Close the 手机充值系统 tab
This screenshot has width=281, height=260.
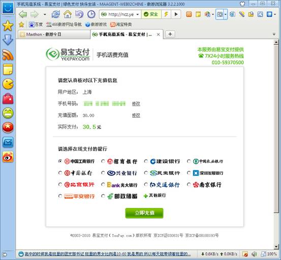pyautogui.click(x=158, y=35)
